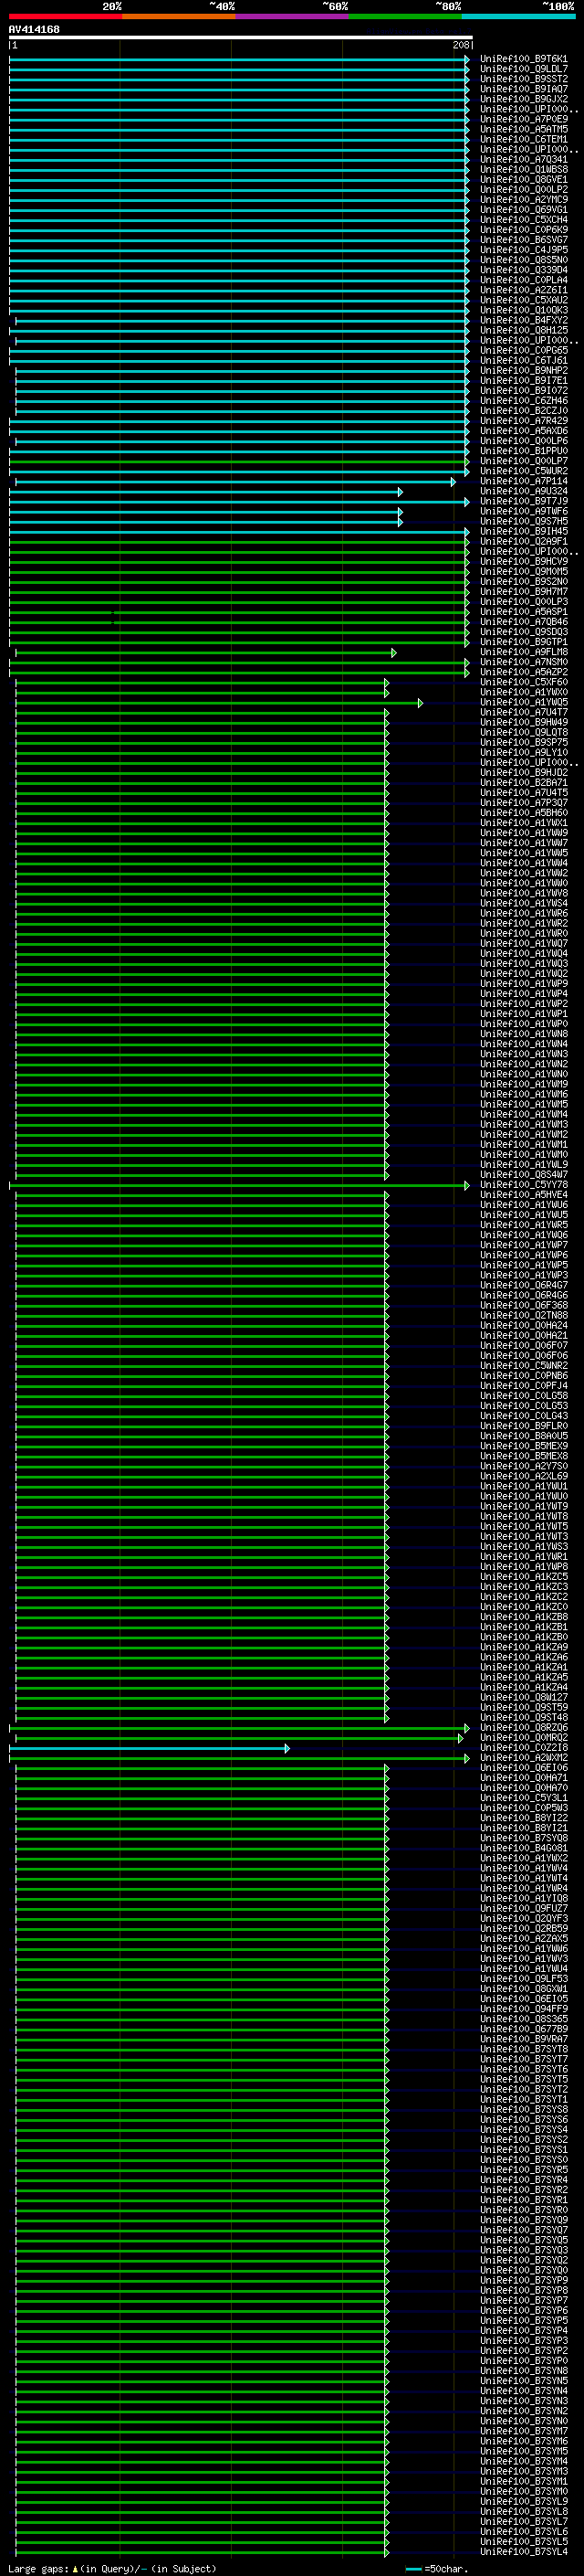Click the UniRef100_C5XAU2 label
The width and height of the screenshot is (584, 2576).
(x=524, y=300)
